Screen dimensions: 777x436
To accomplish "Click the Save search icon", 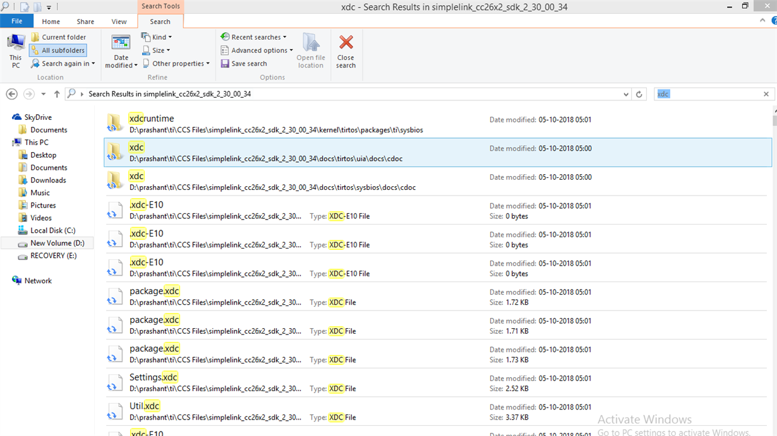I will (x=246, y=63).
